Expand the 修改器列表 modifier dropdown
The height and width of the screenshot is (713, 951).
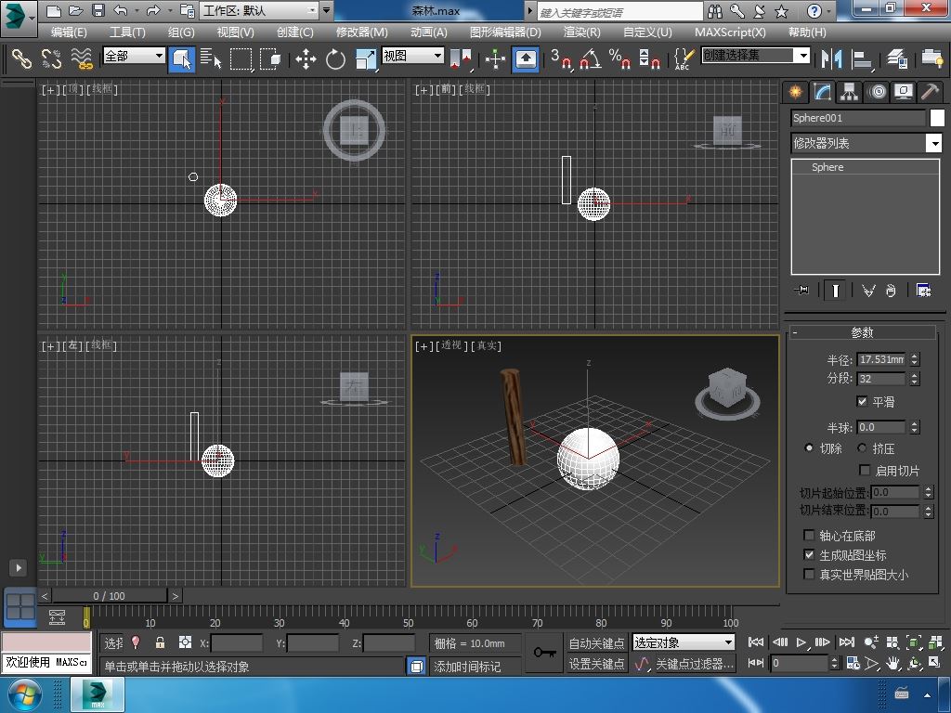(933, 143)
